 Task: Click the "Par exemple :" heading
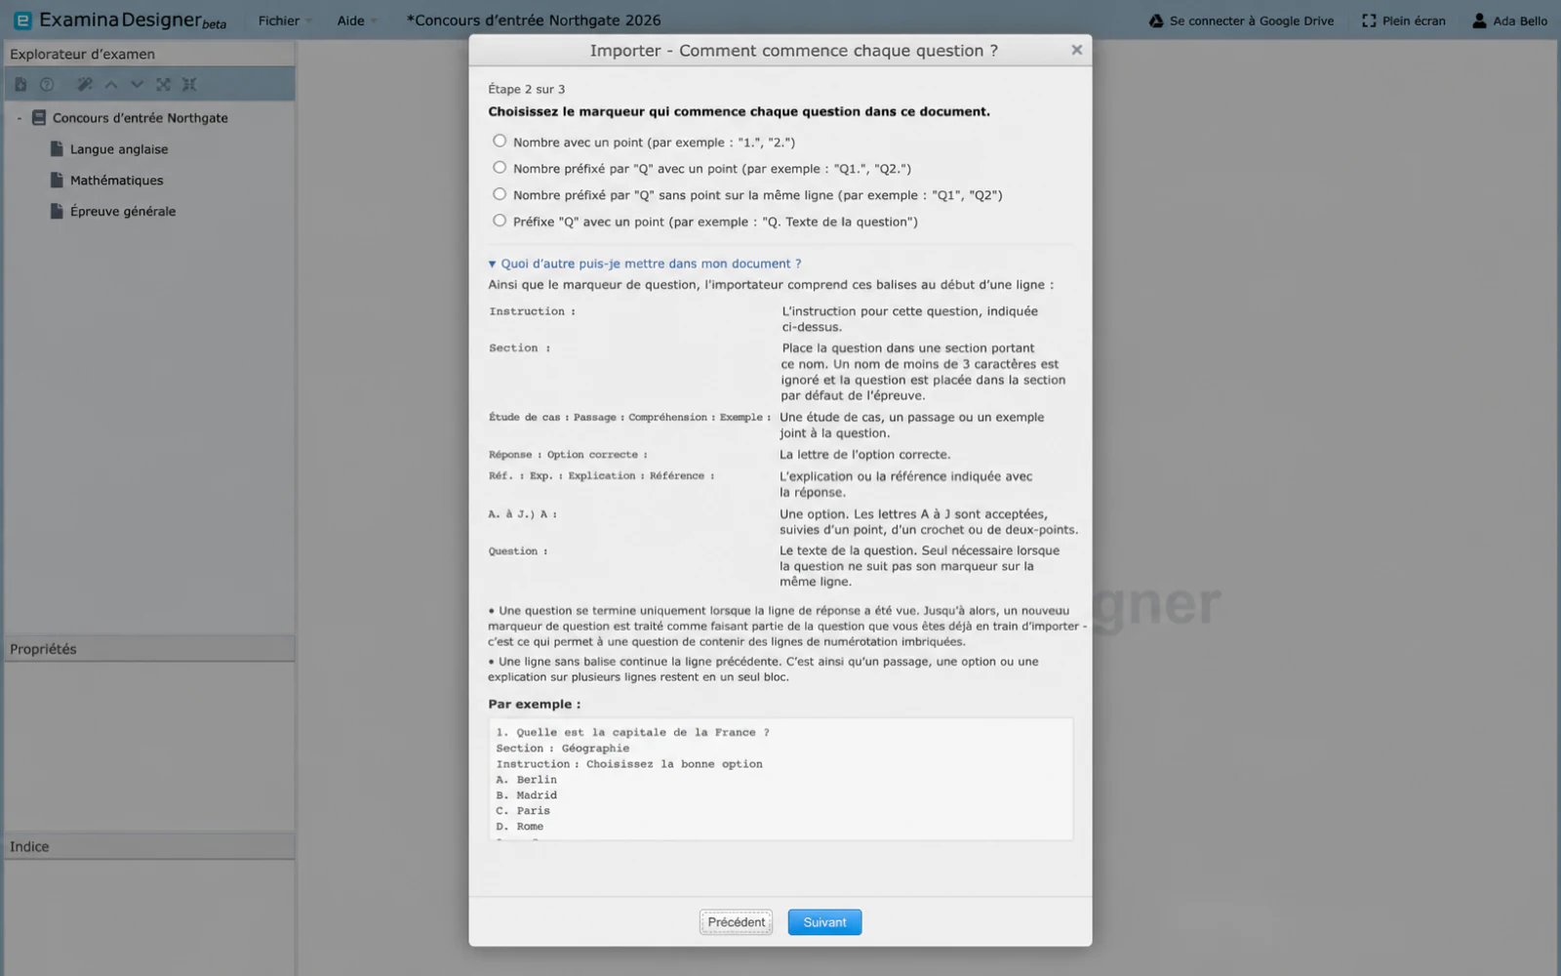click(x=534, y=704)
